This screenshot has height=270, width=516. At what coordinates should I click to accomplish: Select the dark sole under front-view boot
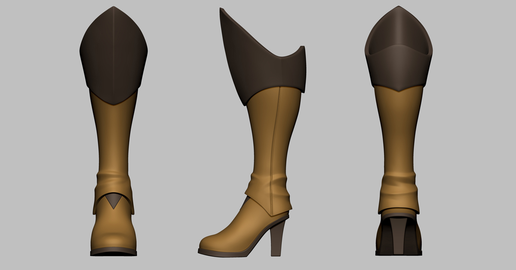[114, 252]
